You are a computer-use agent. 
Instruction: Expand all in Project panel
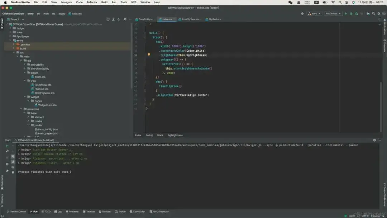tap(113, 19)
